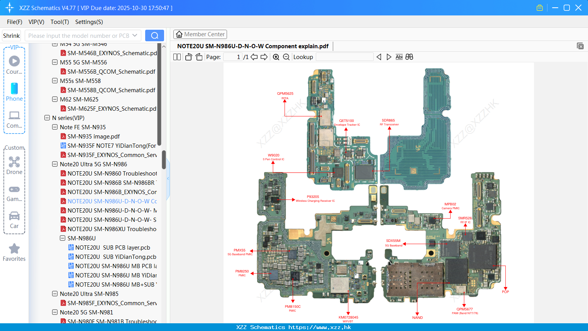This screenshot has width=588, height=331.
Task: Open SM-N935F NOTE7 YiDianTong file
Action: [108, 145]
